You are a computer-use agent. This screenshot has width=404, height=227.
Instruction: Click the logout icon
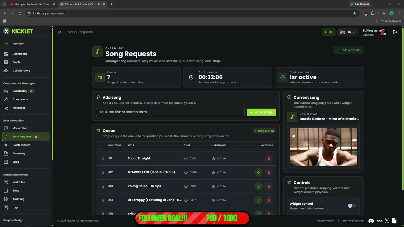[395, 32]
